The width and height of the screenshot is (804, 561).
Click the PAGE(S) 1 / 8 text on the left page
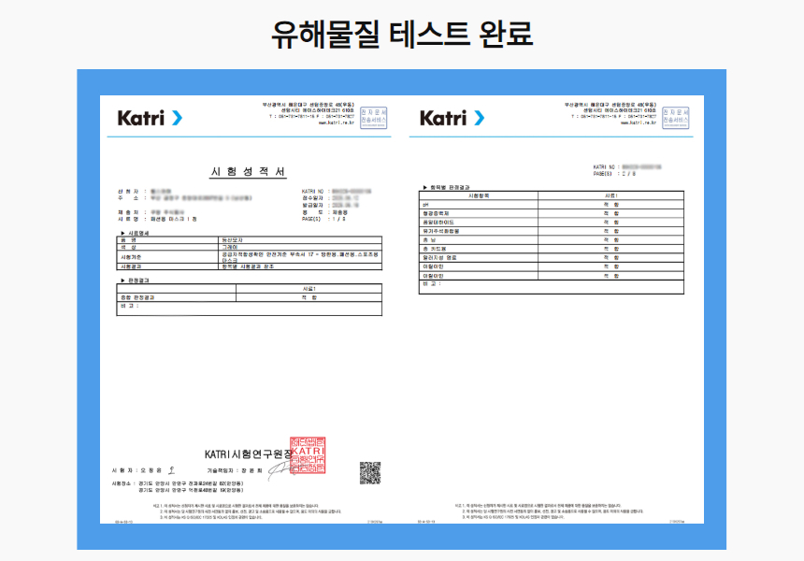(x=323, y=219)
